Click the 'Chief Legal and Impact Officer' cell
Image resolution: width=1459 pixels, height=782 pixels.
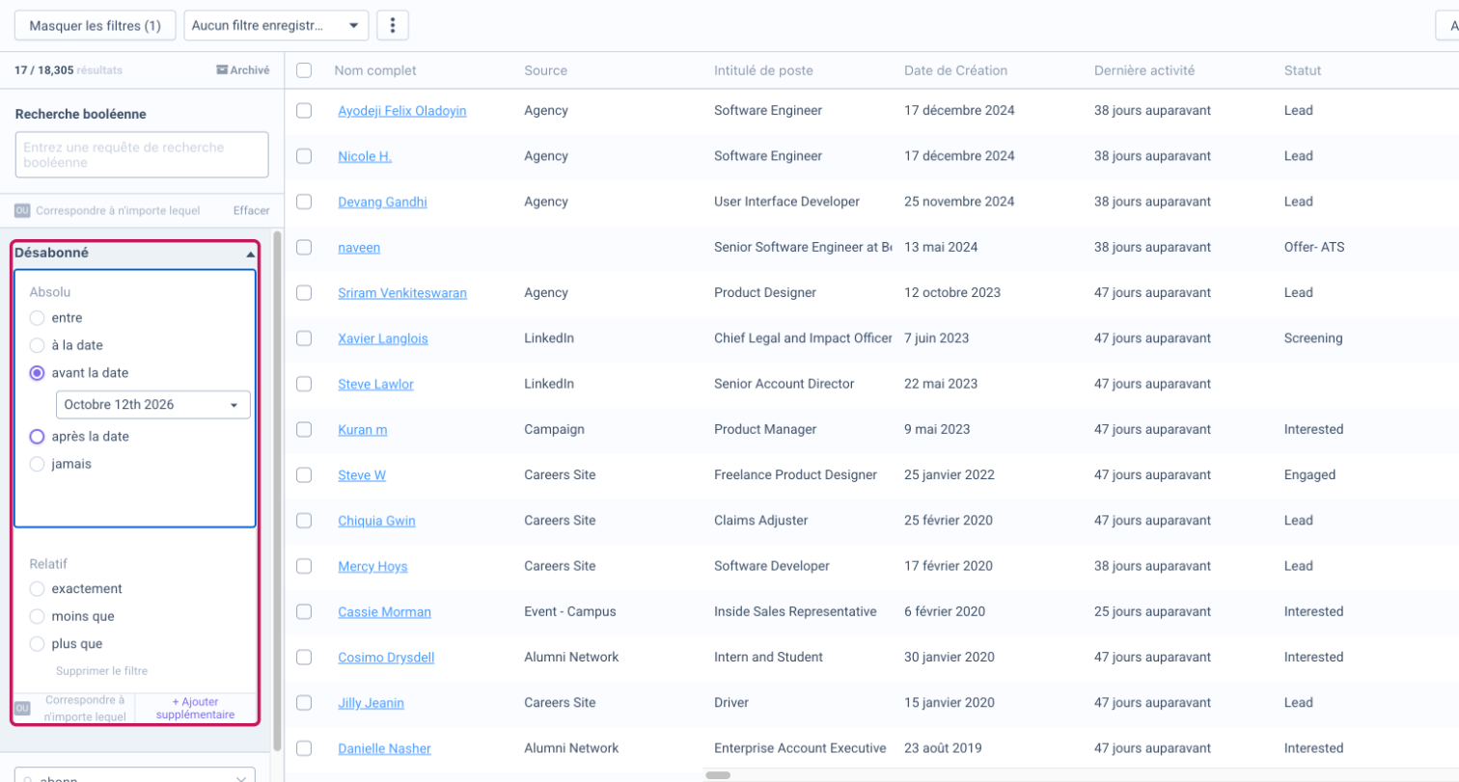(x=803, y=338)
